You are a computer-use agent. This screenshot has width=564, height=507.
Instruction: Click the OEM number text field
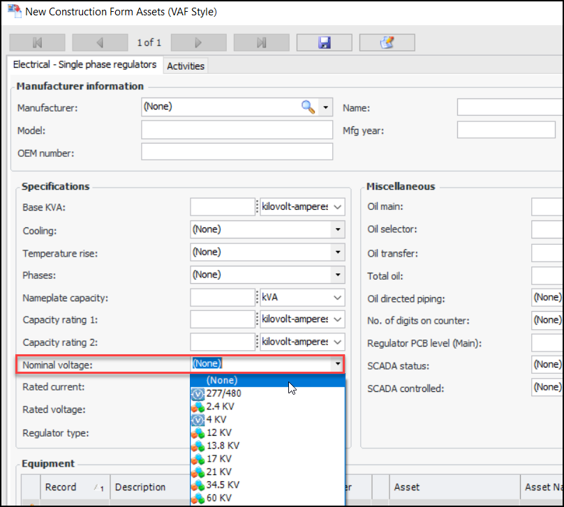click(x=237, y=152)
